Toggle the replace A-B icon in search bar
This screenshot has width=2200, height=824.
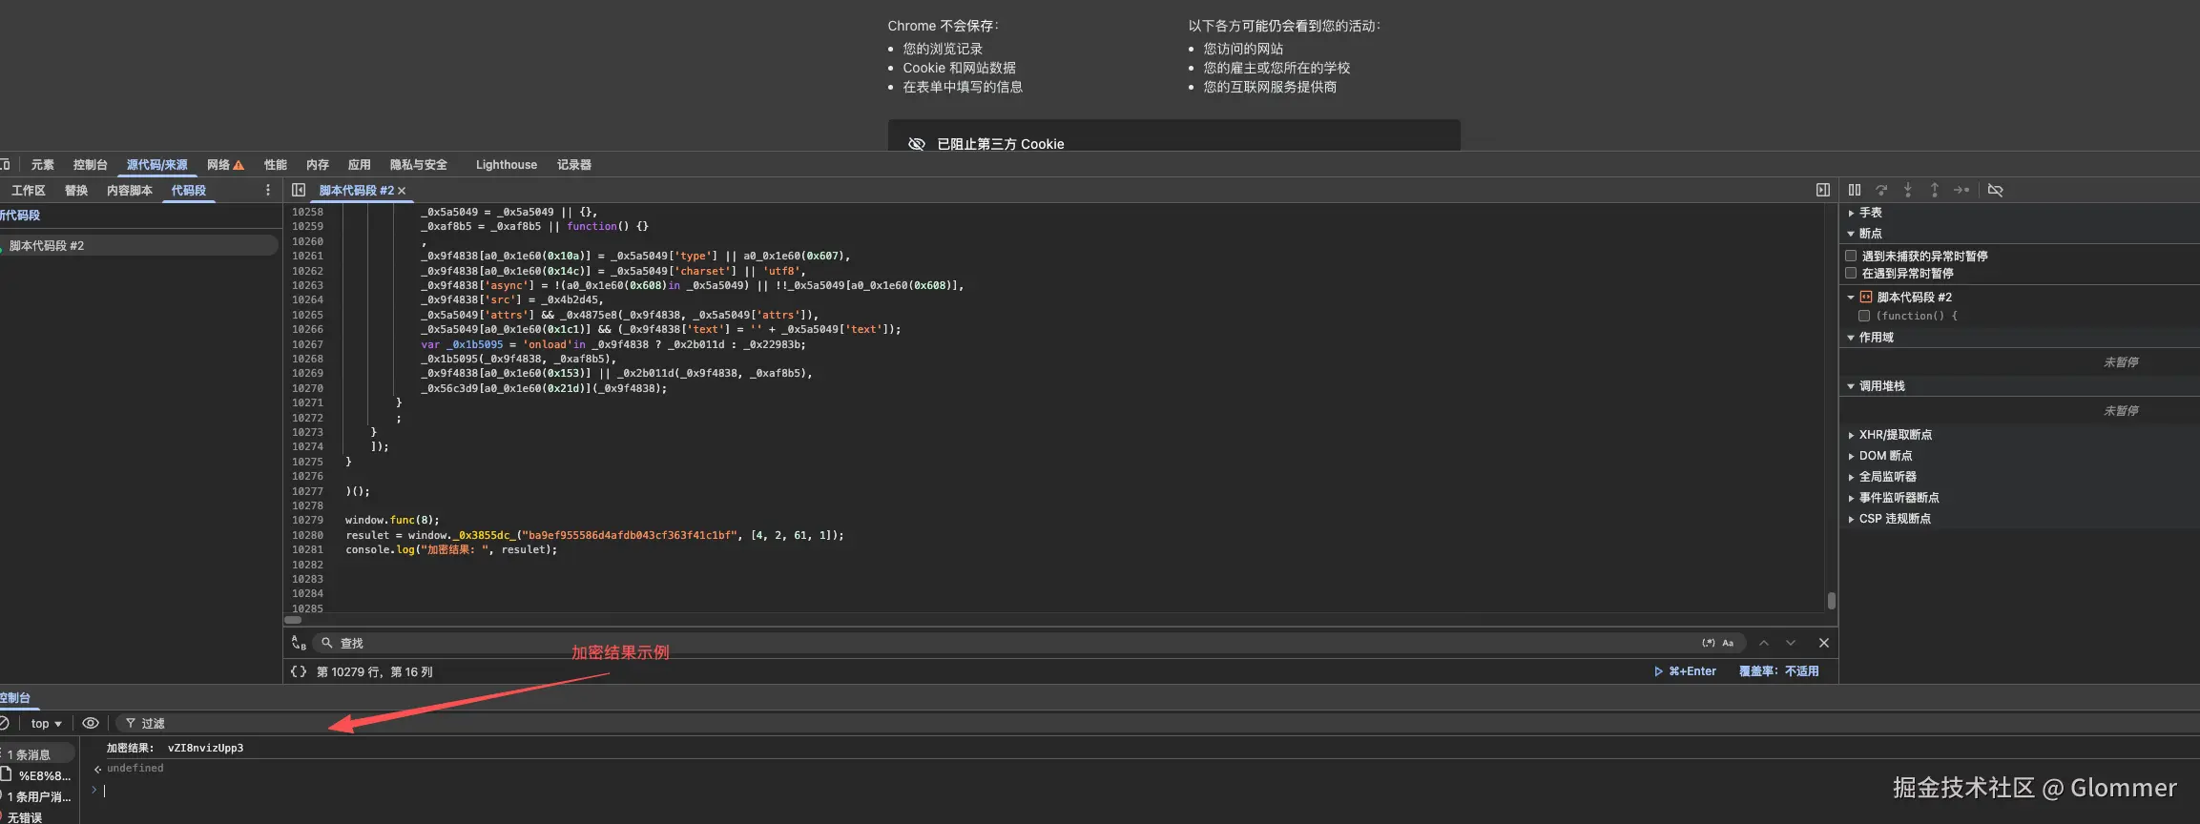299,643
